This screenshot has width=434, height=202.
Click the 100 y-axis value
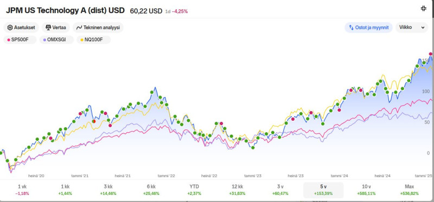pos(425,92)
